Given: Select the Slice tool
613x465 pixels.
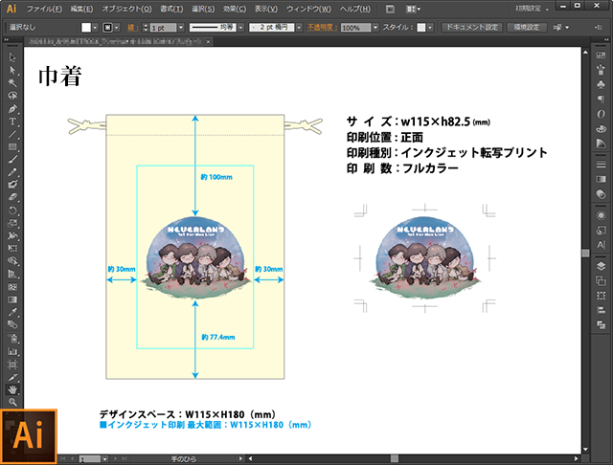Looking at the screenshot, I should (x=12, y=378).
